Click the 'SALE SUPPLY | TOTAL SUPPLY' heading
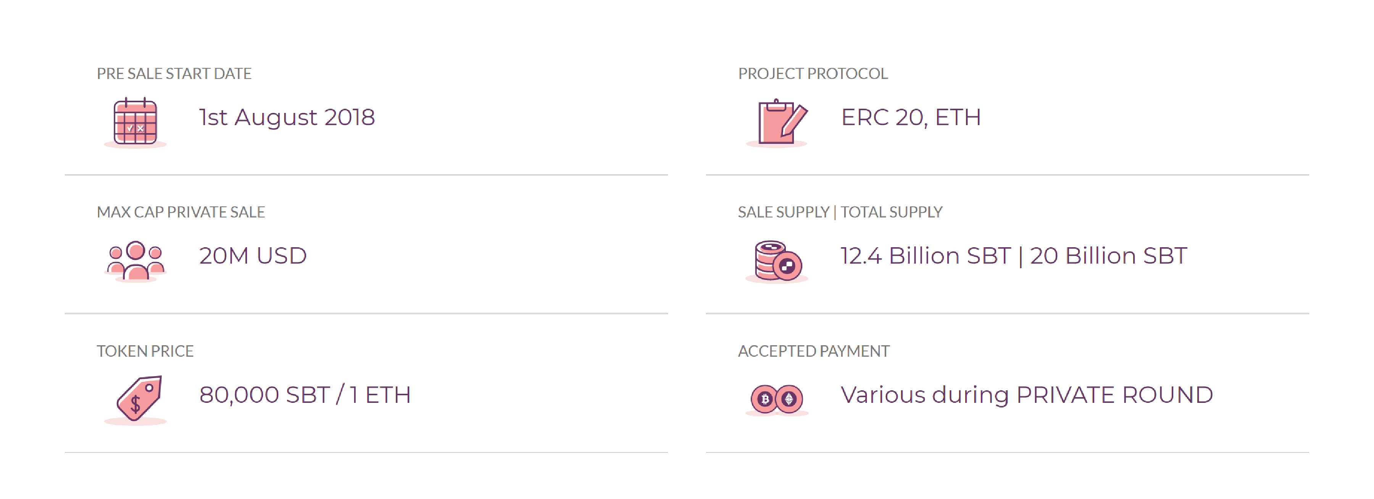 click(840, 212)
